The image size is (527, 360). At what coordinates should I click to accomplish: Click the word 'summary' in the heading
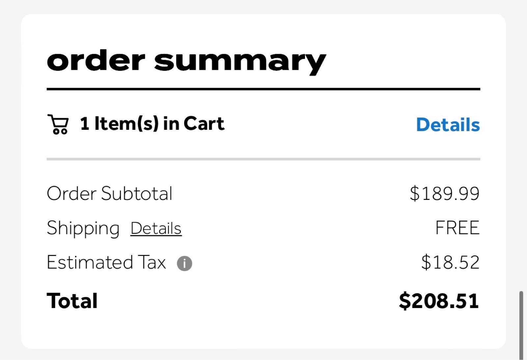(x=240, y=62)
